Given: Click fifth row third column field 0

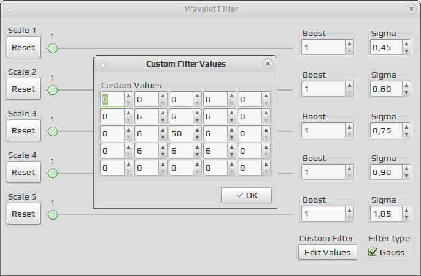Looking at the screenshot, I should point(181,168).
